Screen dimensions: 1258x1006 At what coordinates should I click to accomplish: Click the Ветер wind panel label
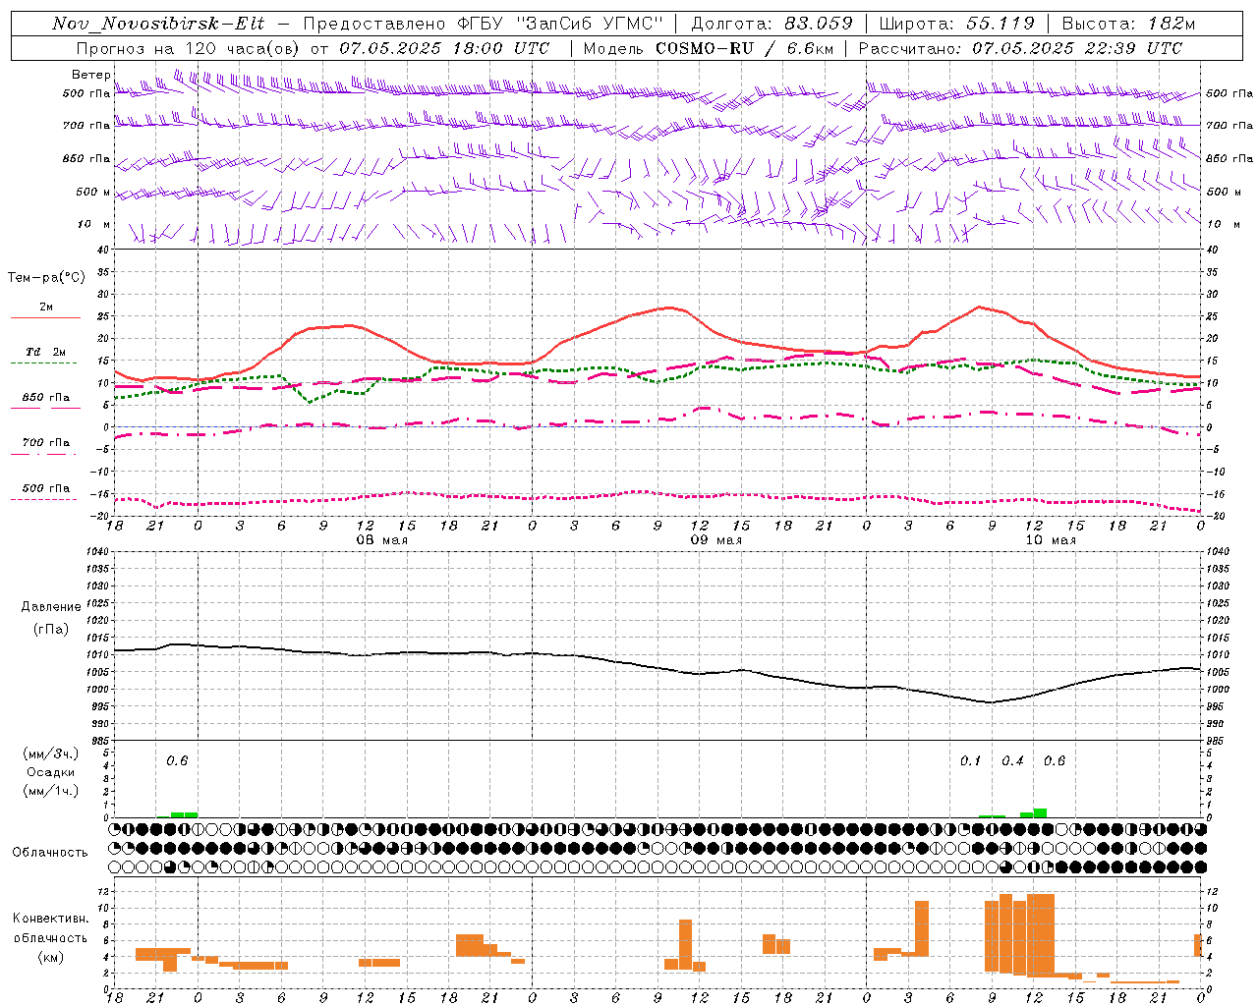tap(91, 75)
